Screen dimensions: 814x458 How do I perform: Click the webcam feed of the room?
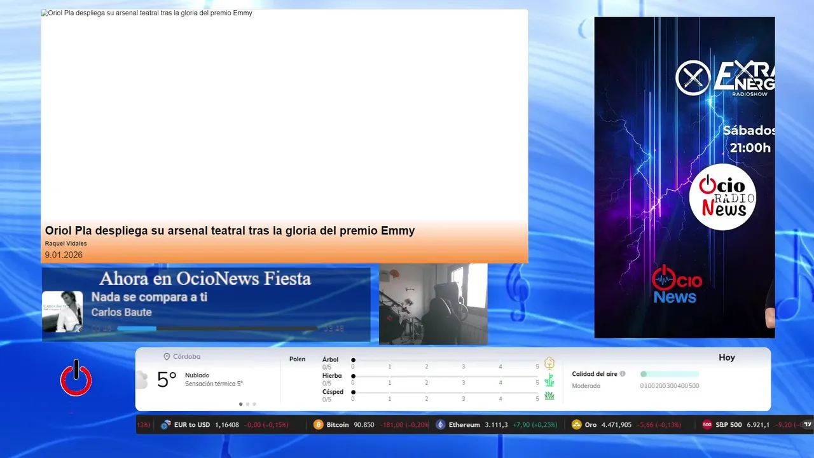(433, 304)
